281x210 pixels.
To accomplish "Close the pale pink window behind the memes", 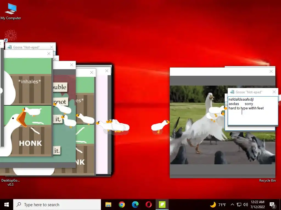I will coord(107,71).
